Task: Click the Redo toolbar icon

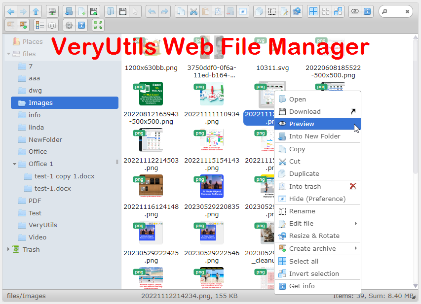Action: [x=164, y=11]
